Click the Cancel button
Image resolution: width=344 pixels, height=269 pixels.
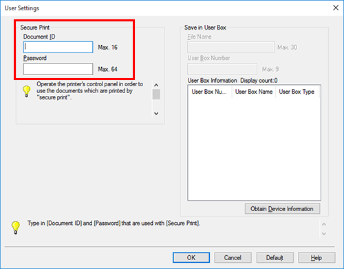(x=233, y=257)
